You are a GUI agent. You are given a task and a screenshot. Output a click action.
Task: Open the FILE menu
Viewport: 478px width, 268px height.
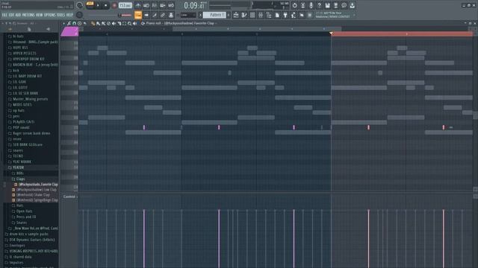click(4, 15)
